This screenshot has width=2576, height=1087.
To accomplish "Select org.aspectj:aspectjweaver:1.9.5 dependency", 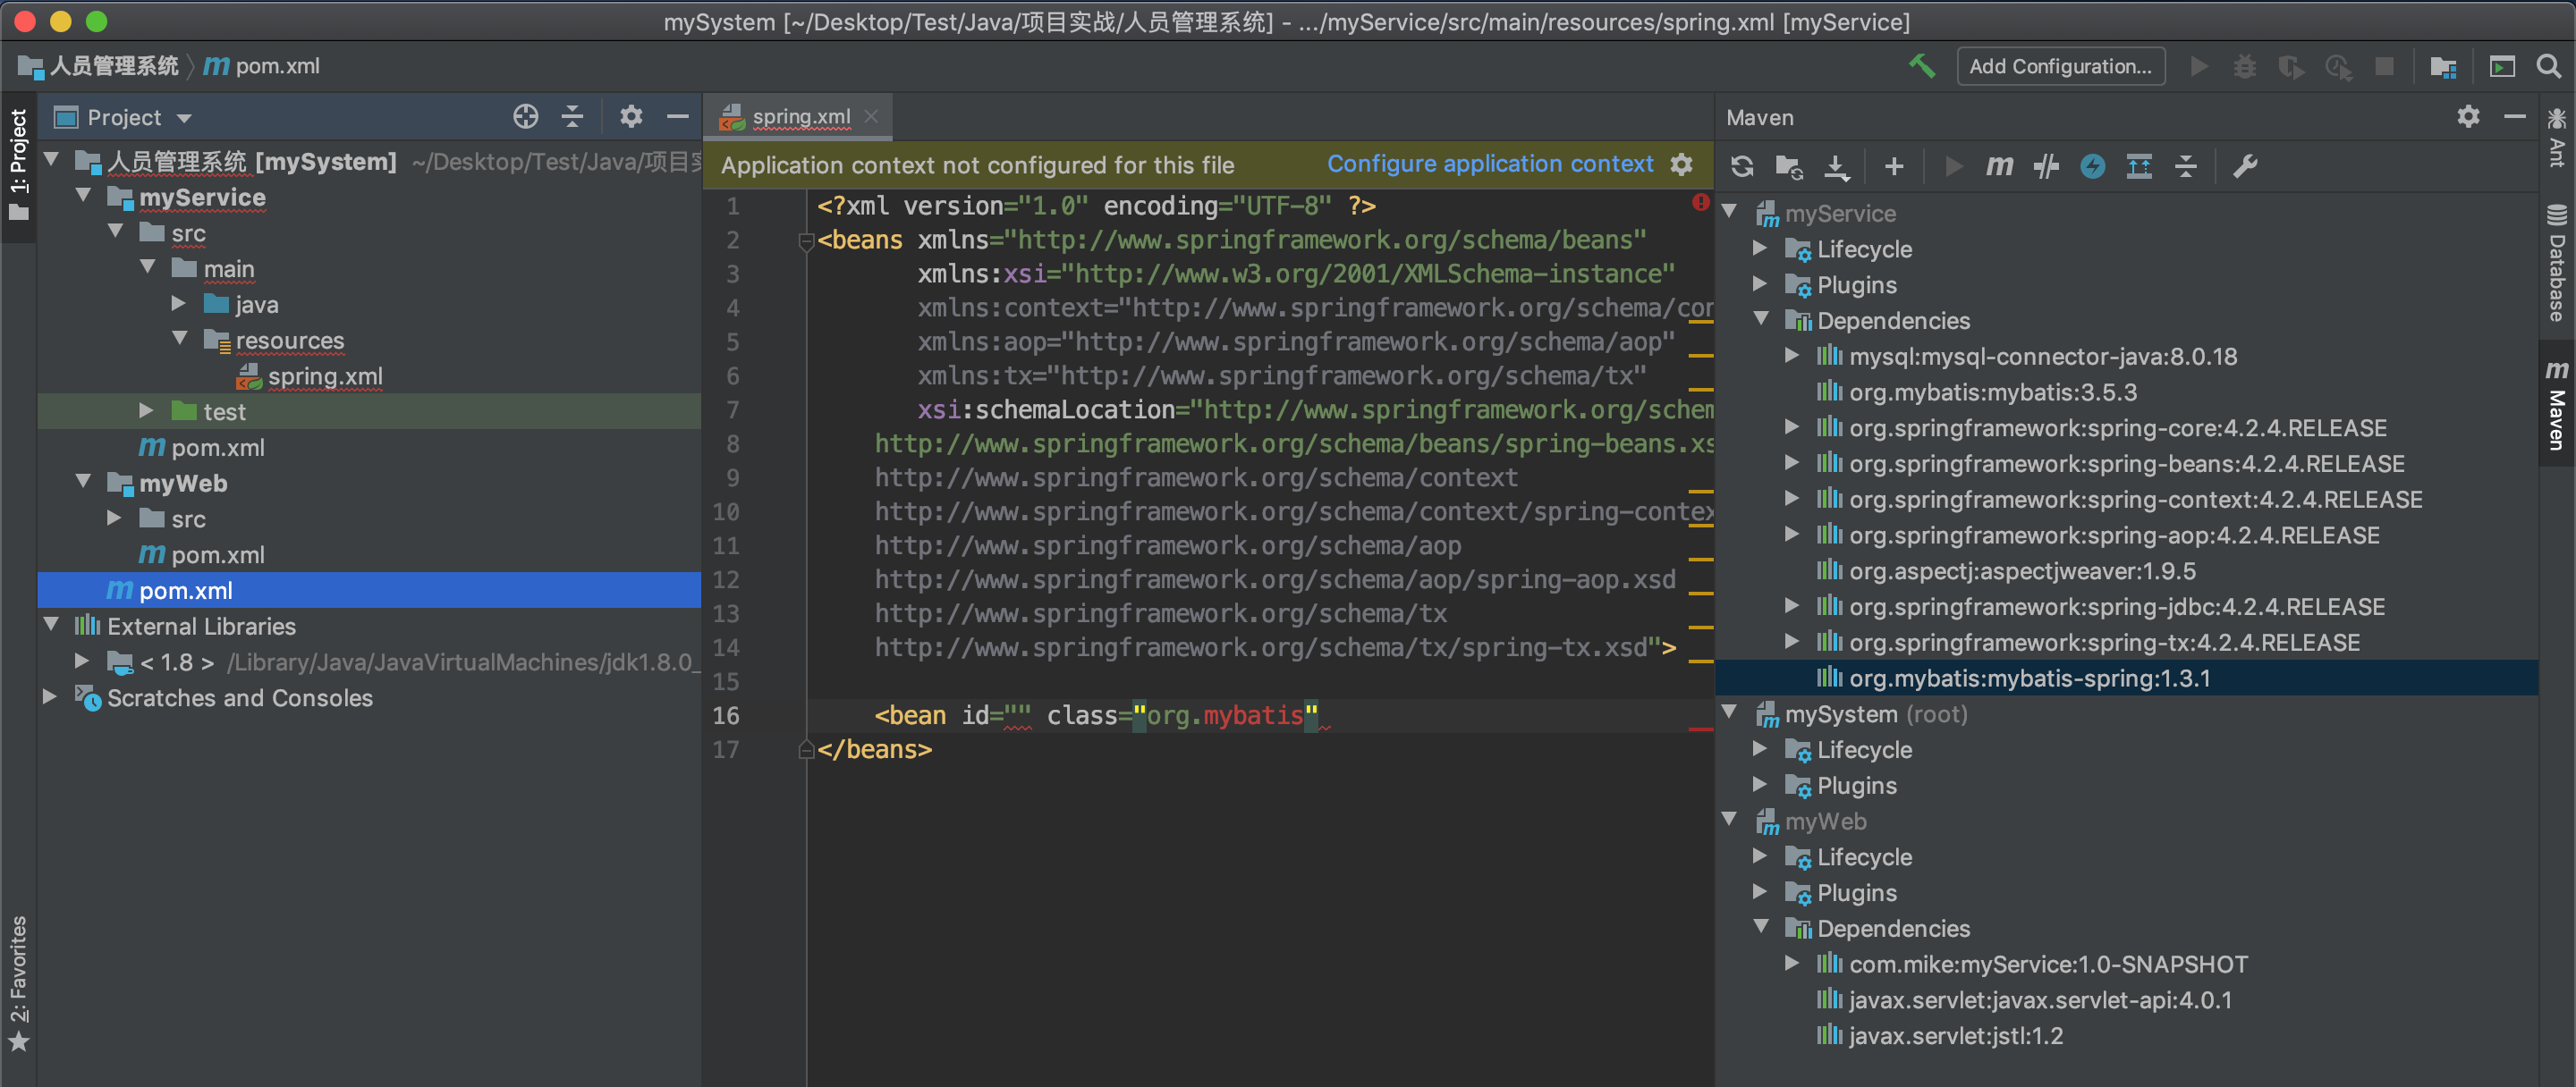I will coord(2022,570).
